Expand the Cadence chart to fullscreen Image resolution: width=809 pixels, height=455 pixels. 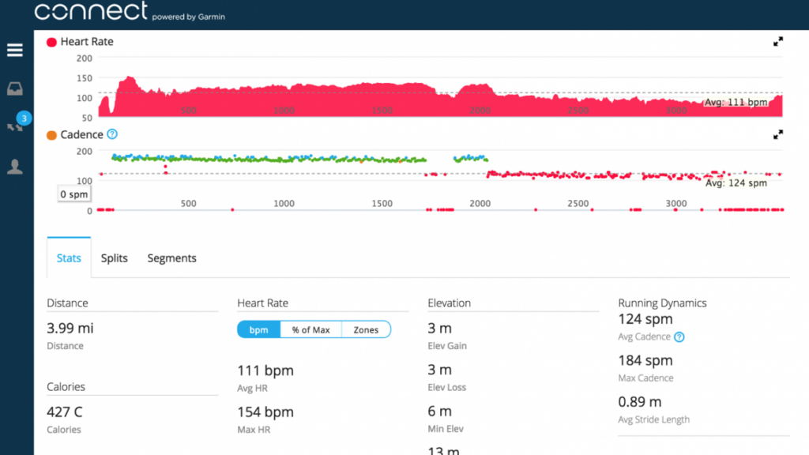(x=777, y=133)
